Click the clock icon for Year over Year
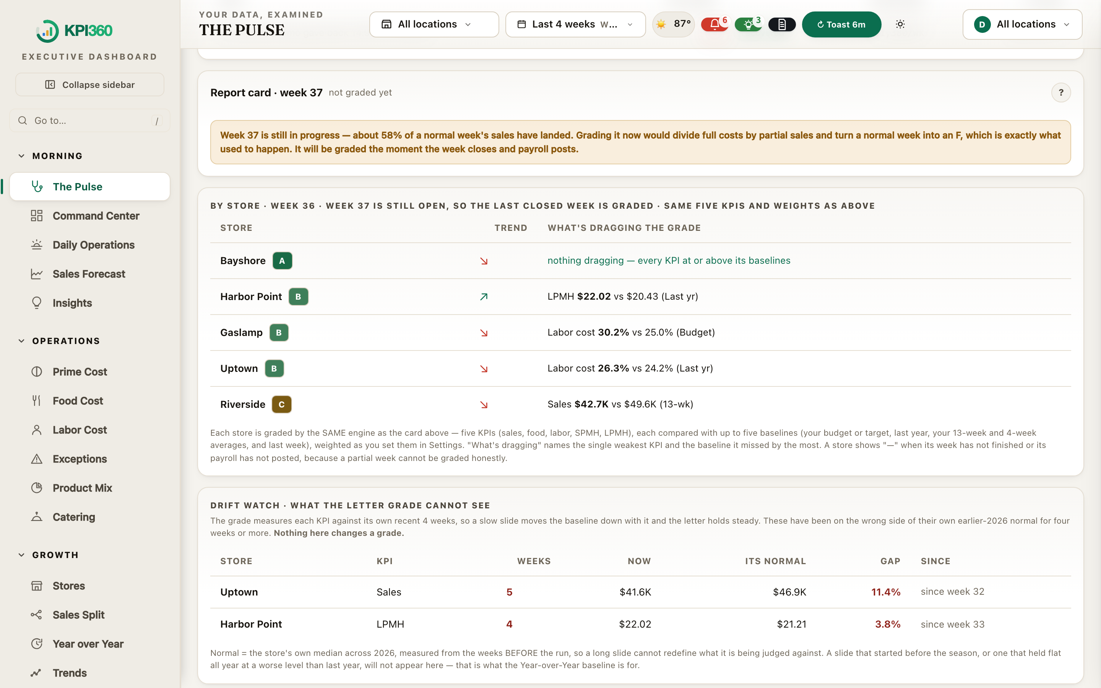This screenshot has width=1101, height=688. (x=37, y=644)
